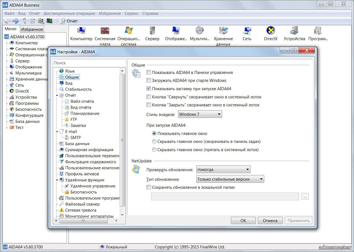The width and height of the screenshot is (354, 252).
Task: Click the Поиск search field
Action: pos(89,63)
